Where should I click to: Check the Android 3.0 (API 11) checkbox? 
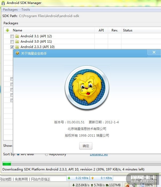click(x=12, y=42)
